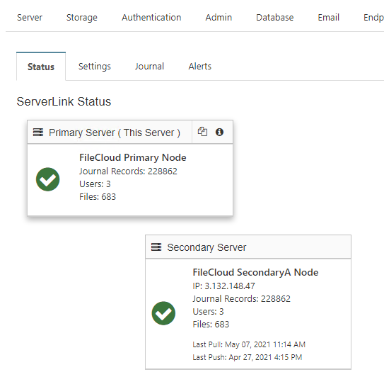Click the info icon in Primary Server header
Screen dimensions: 384x377
tap(219, 132)
